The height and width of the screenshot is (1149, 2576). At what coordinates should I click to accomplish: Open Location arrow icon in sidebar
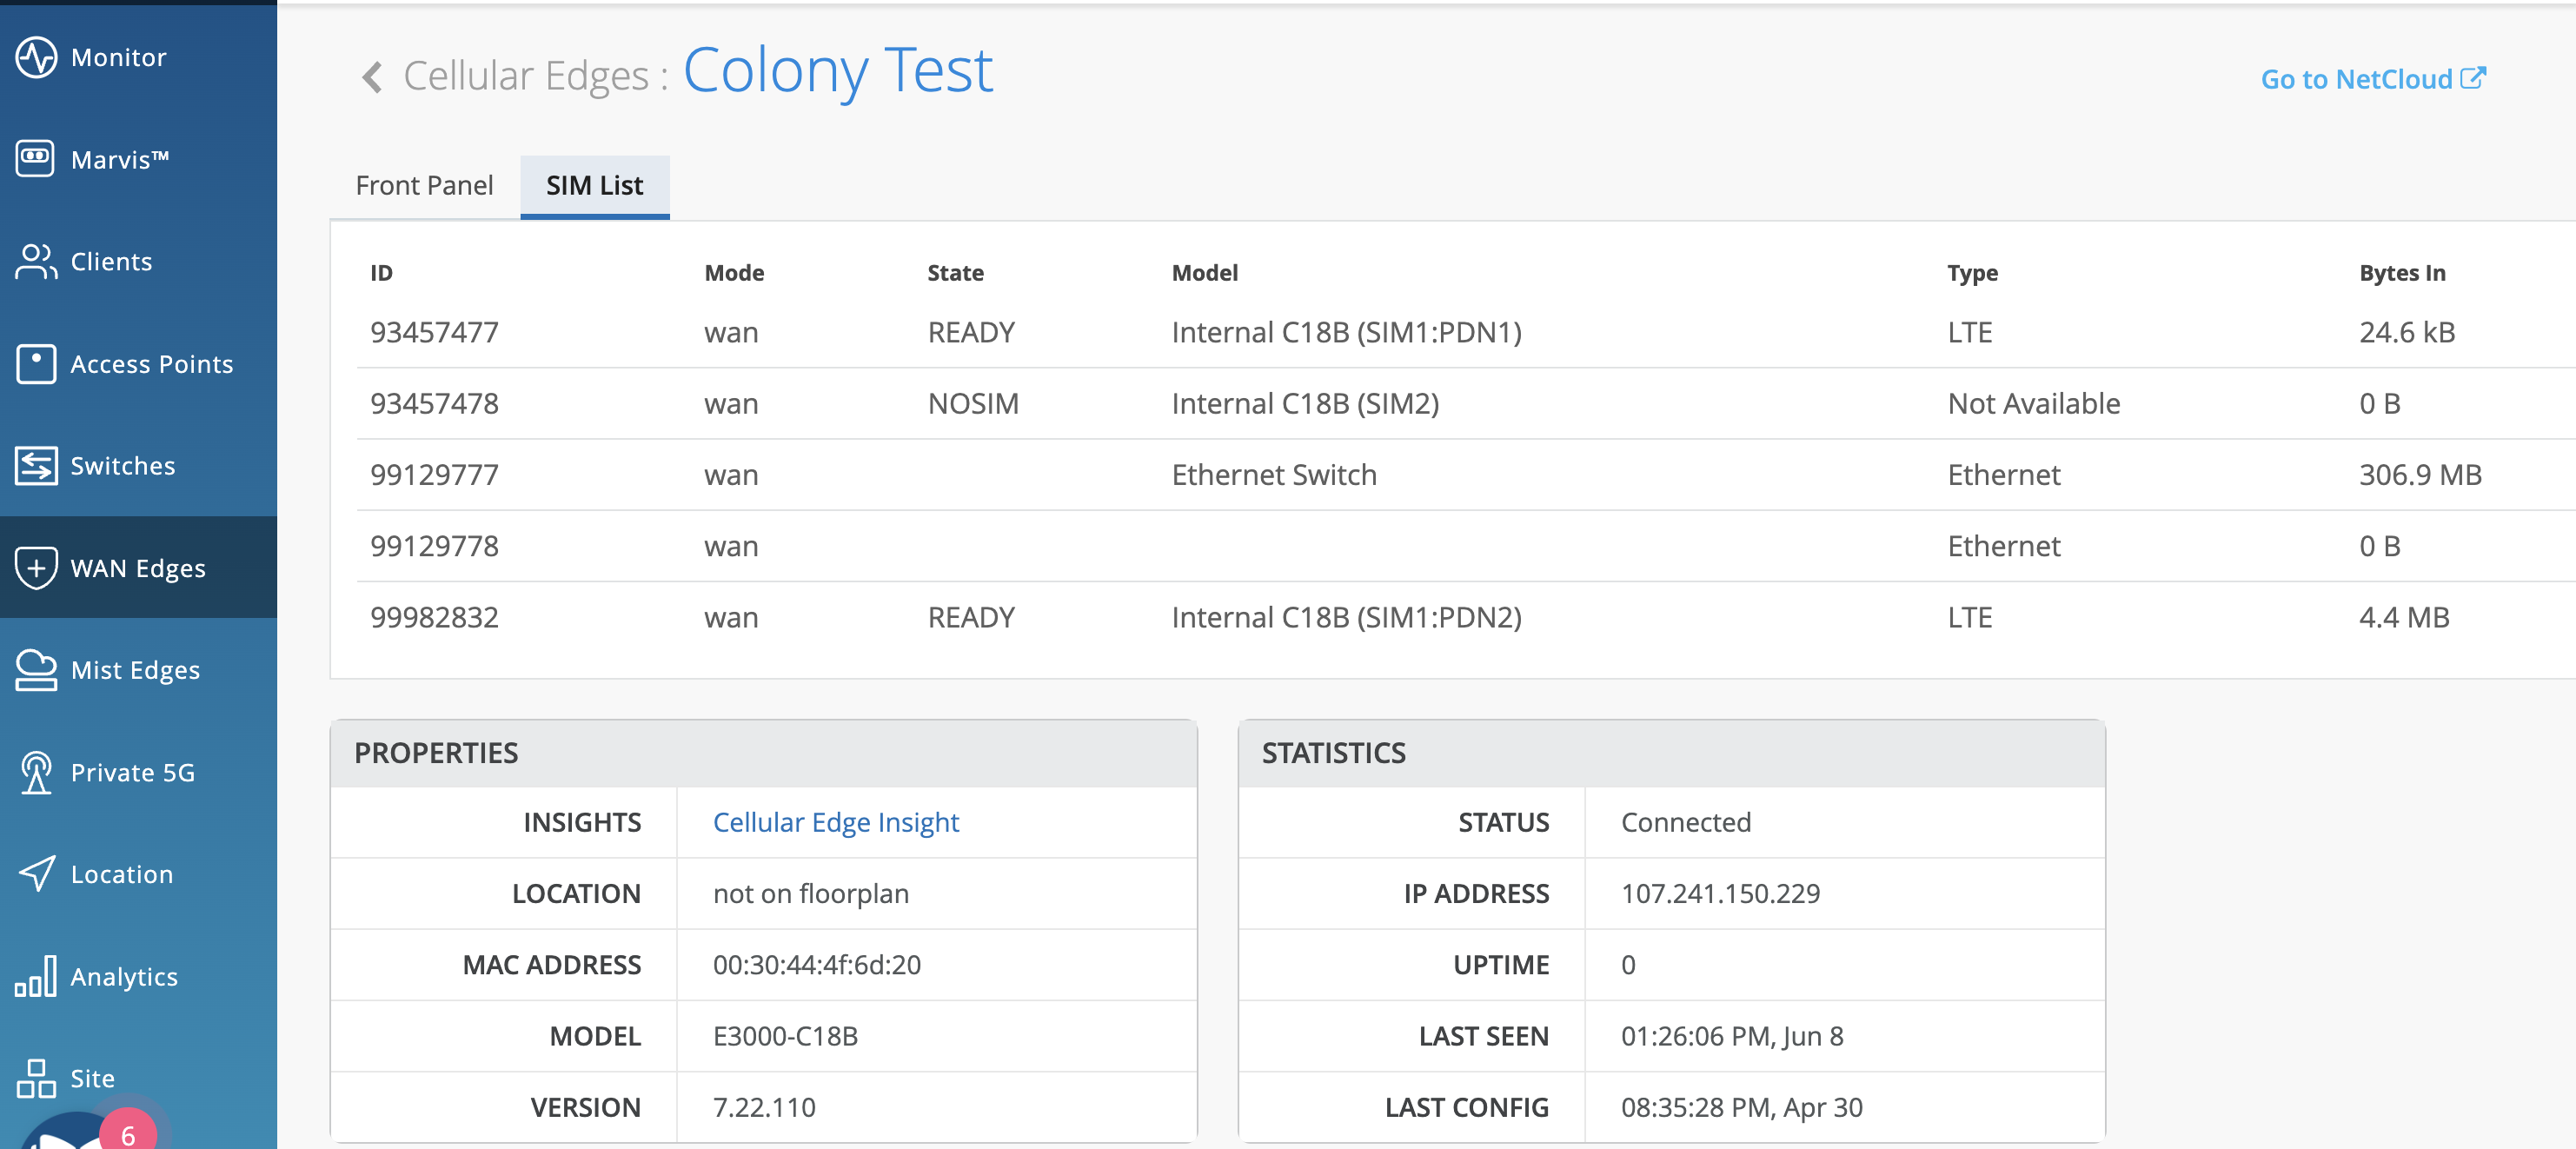coord(36,873)
